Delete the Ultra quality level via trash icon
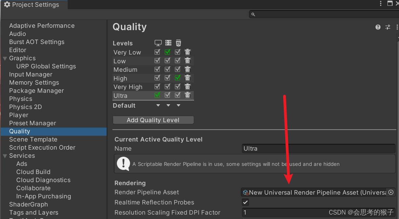 [188, 95]
